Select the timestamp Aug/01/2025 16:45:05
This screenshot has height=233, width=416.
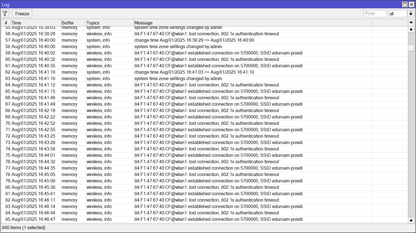point(33,174)
